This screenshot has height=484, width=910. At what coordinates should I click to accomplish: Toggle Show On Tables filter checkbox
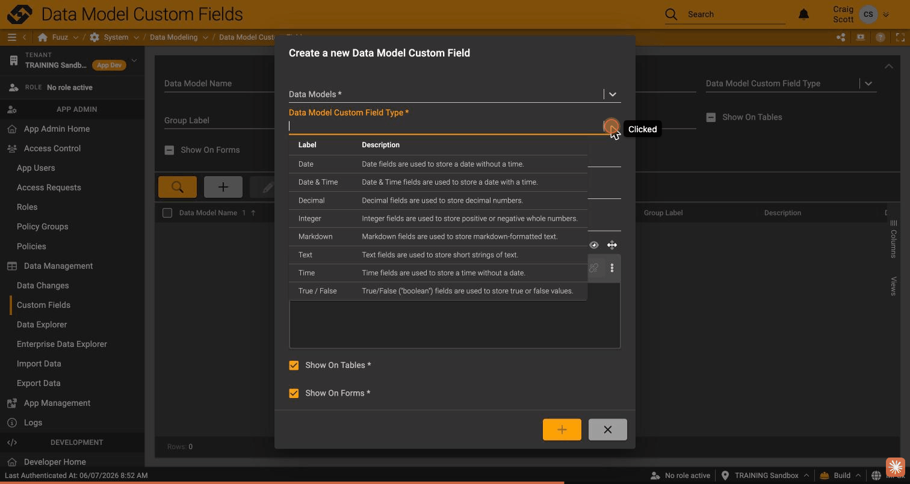pos(711,117)
